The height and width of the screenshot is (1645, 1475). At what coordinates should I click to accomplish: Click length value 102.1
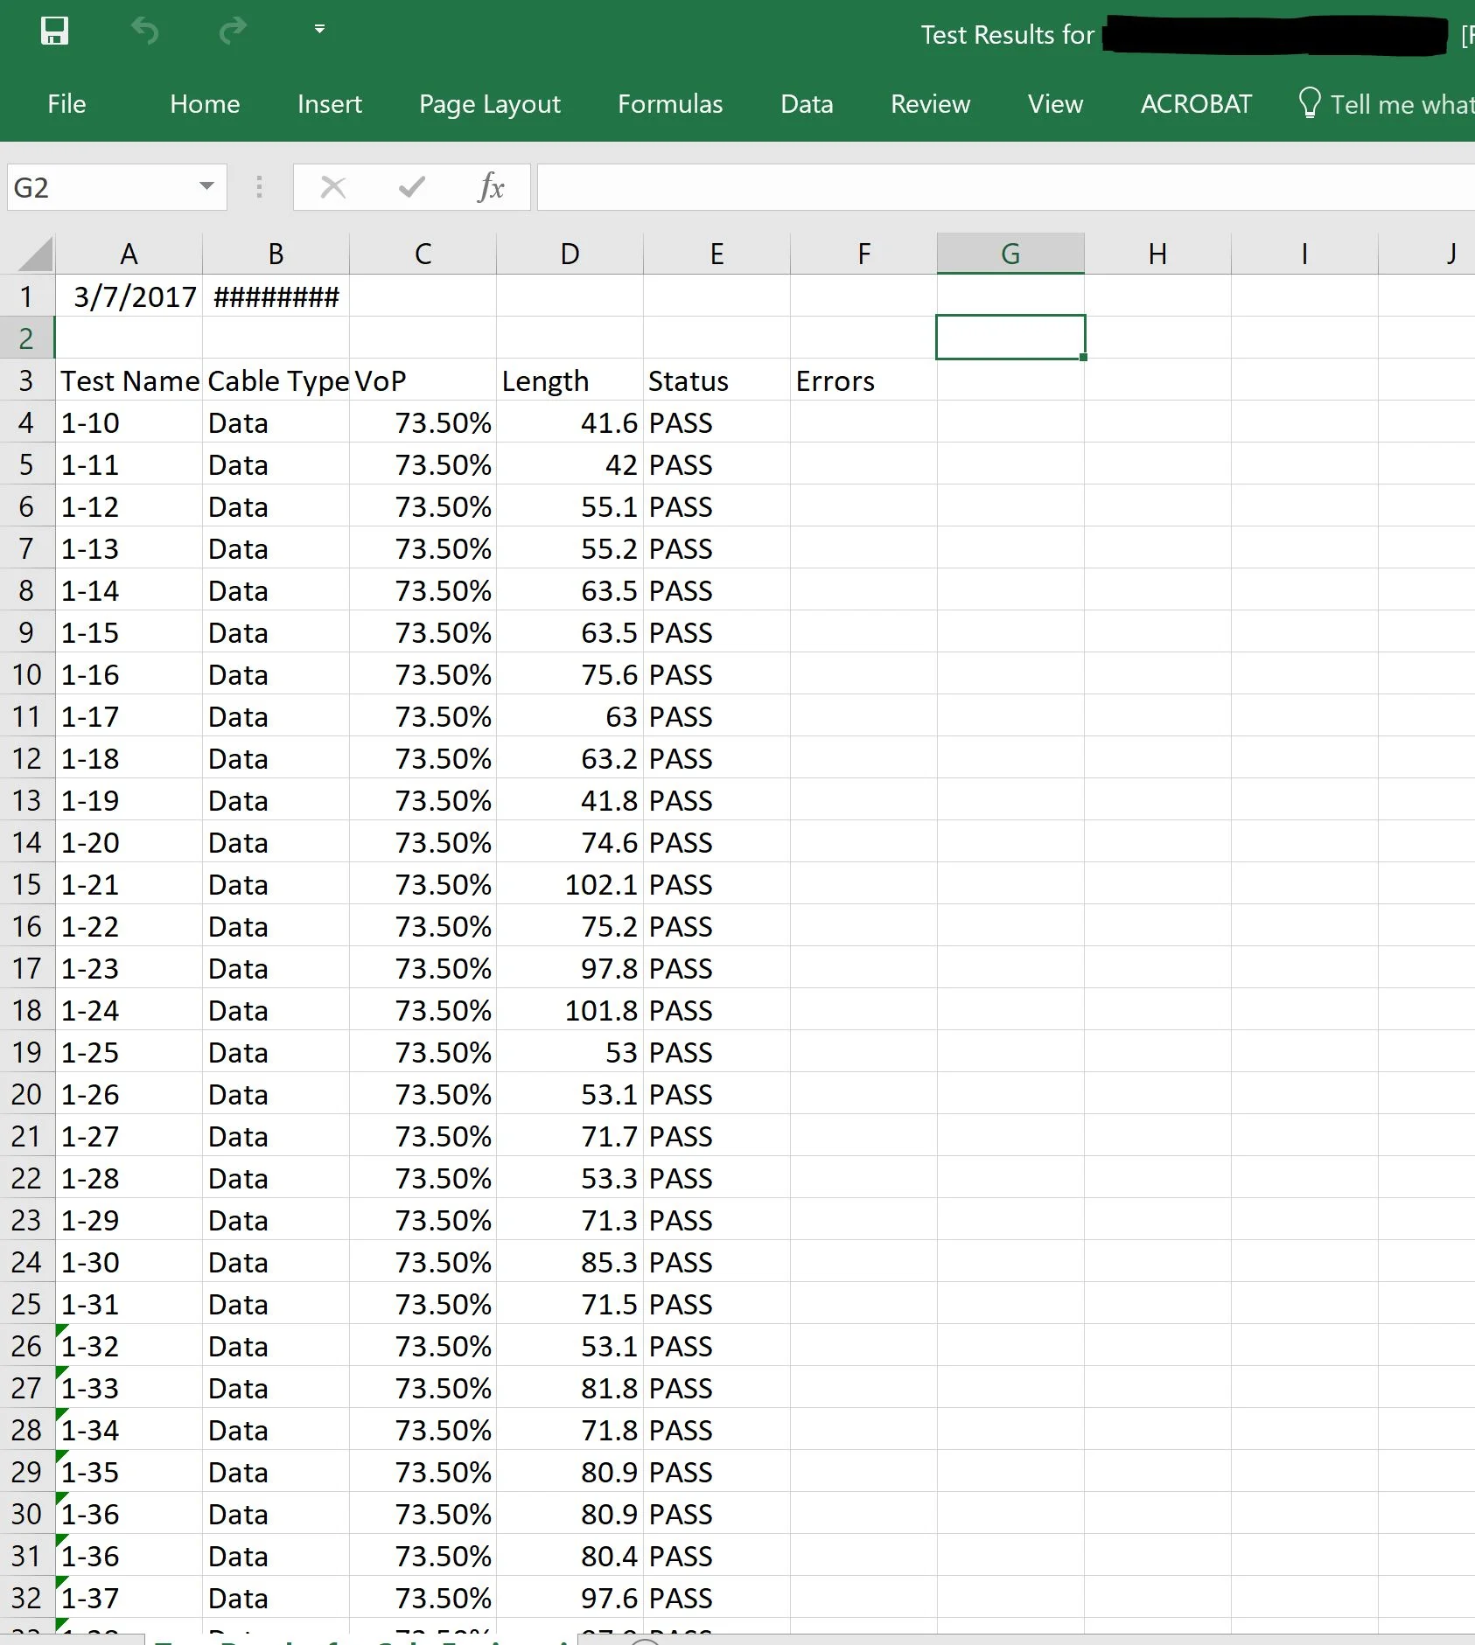570,884
